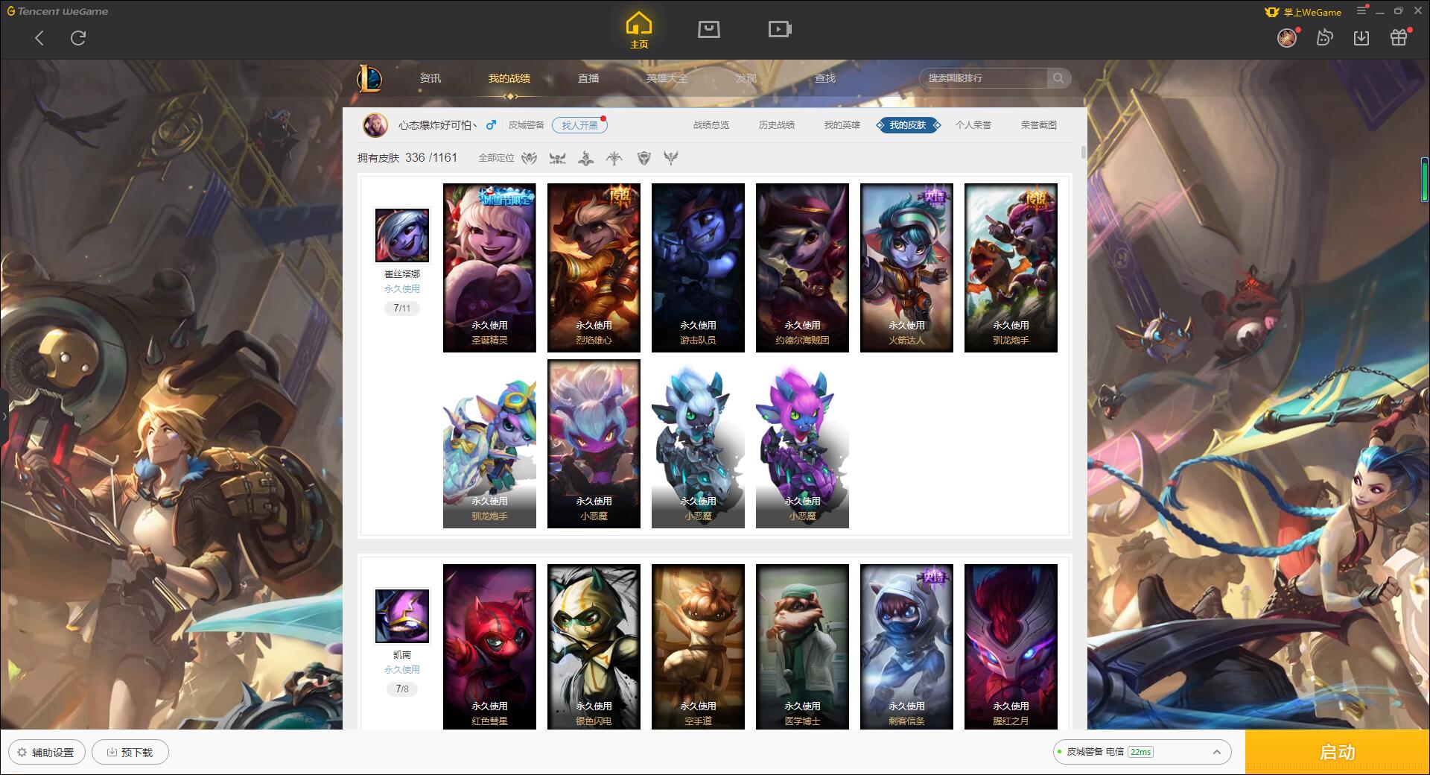1430x775 pixels.
Task: Open 辅助设置 assist settings
Action: (46, 752)
